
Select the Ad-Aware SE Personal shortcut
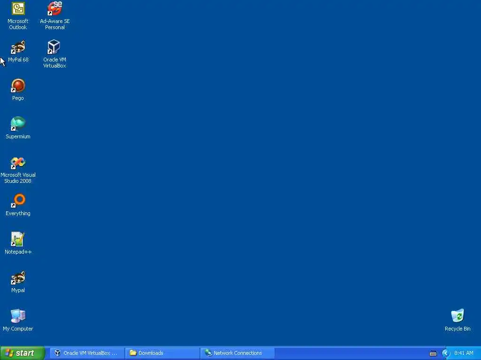(x=54, y=16)
